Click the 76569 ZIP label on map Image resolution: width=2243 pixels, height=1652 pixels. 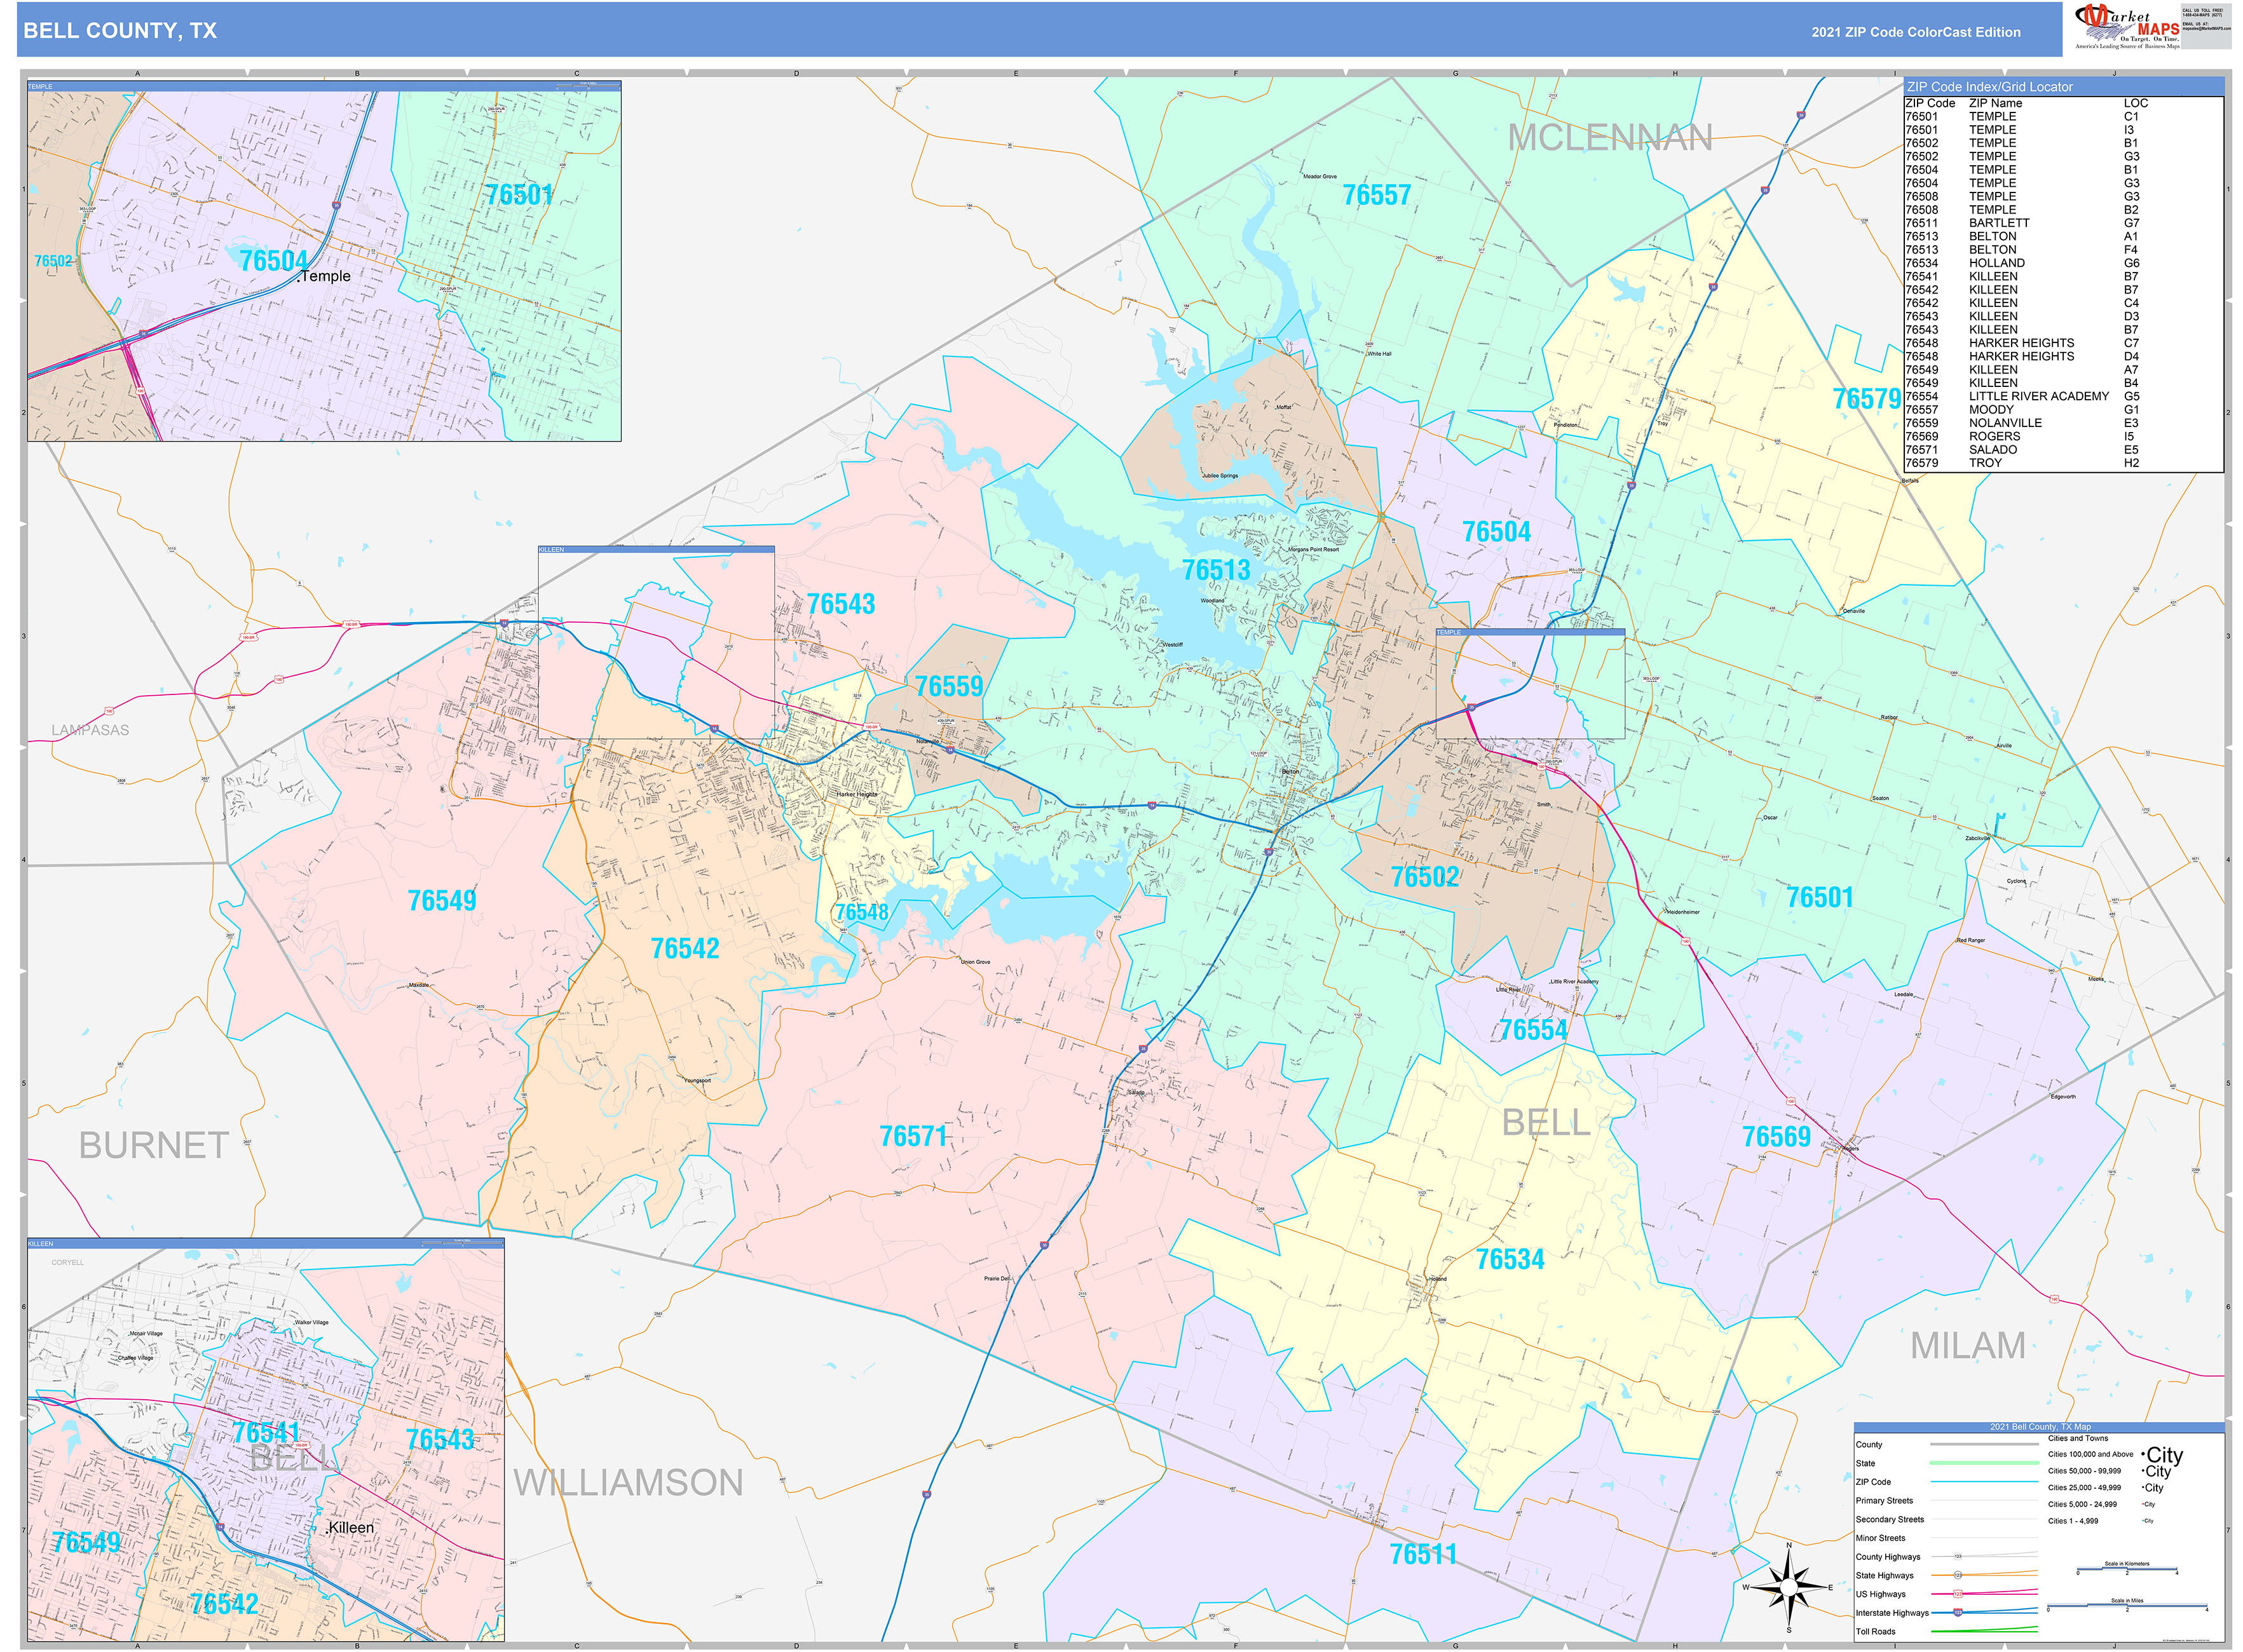point(1776,1137)
